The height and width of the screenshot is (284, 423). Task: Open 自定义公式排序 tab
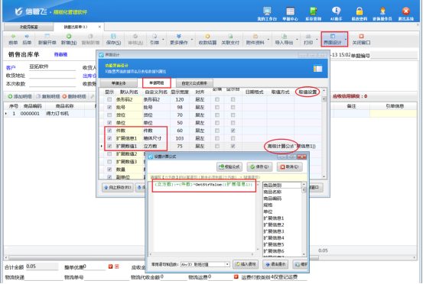(194, 83)
